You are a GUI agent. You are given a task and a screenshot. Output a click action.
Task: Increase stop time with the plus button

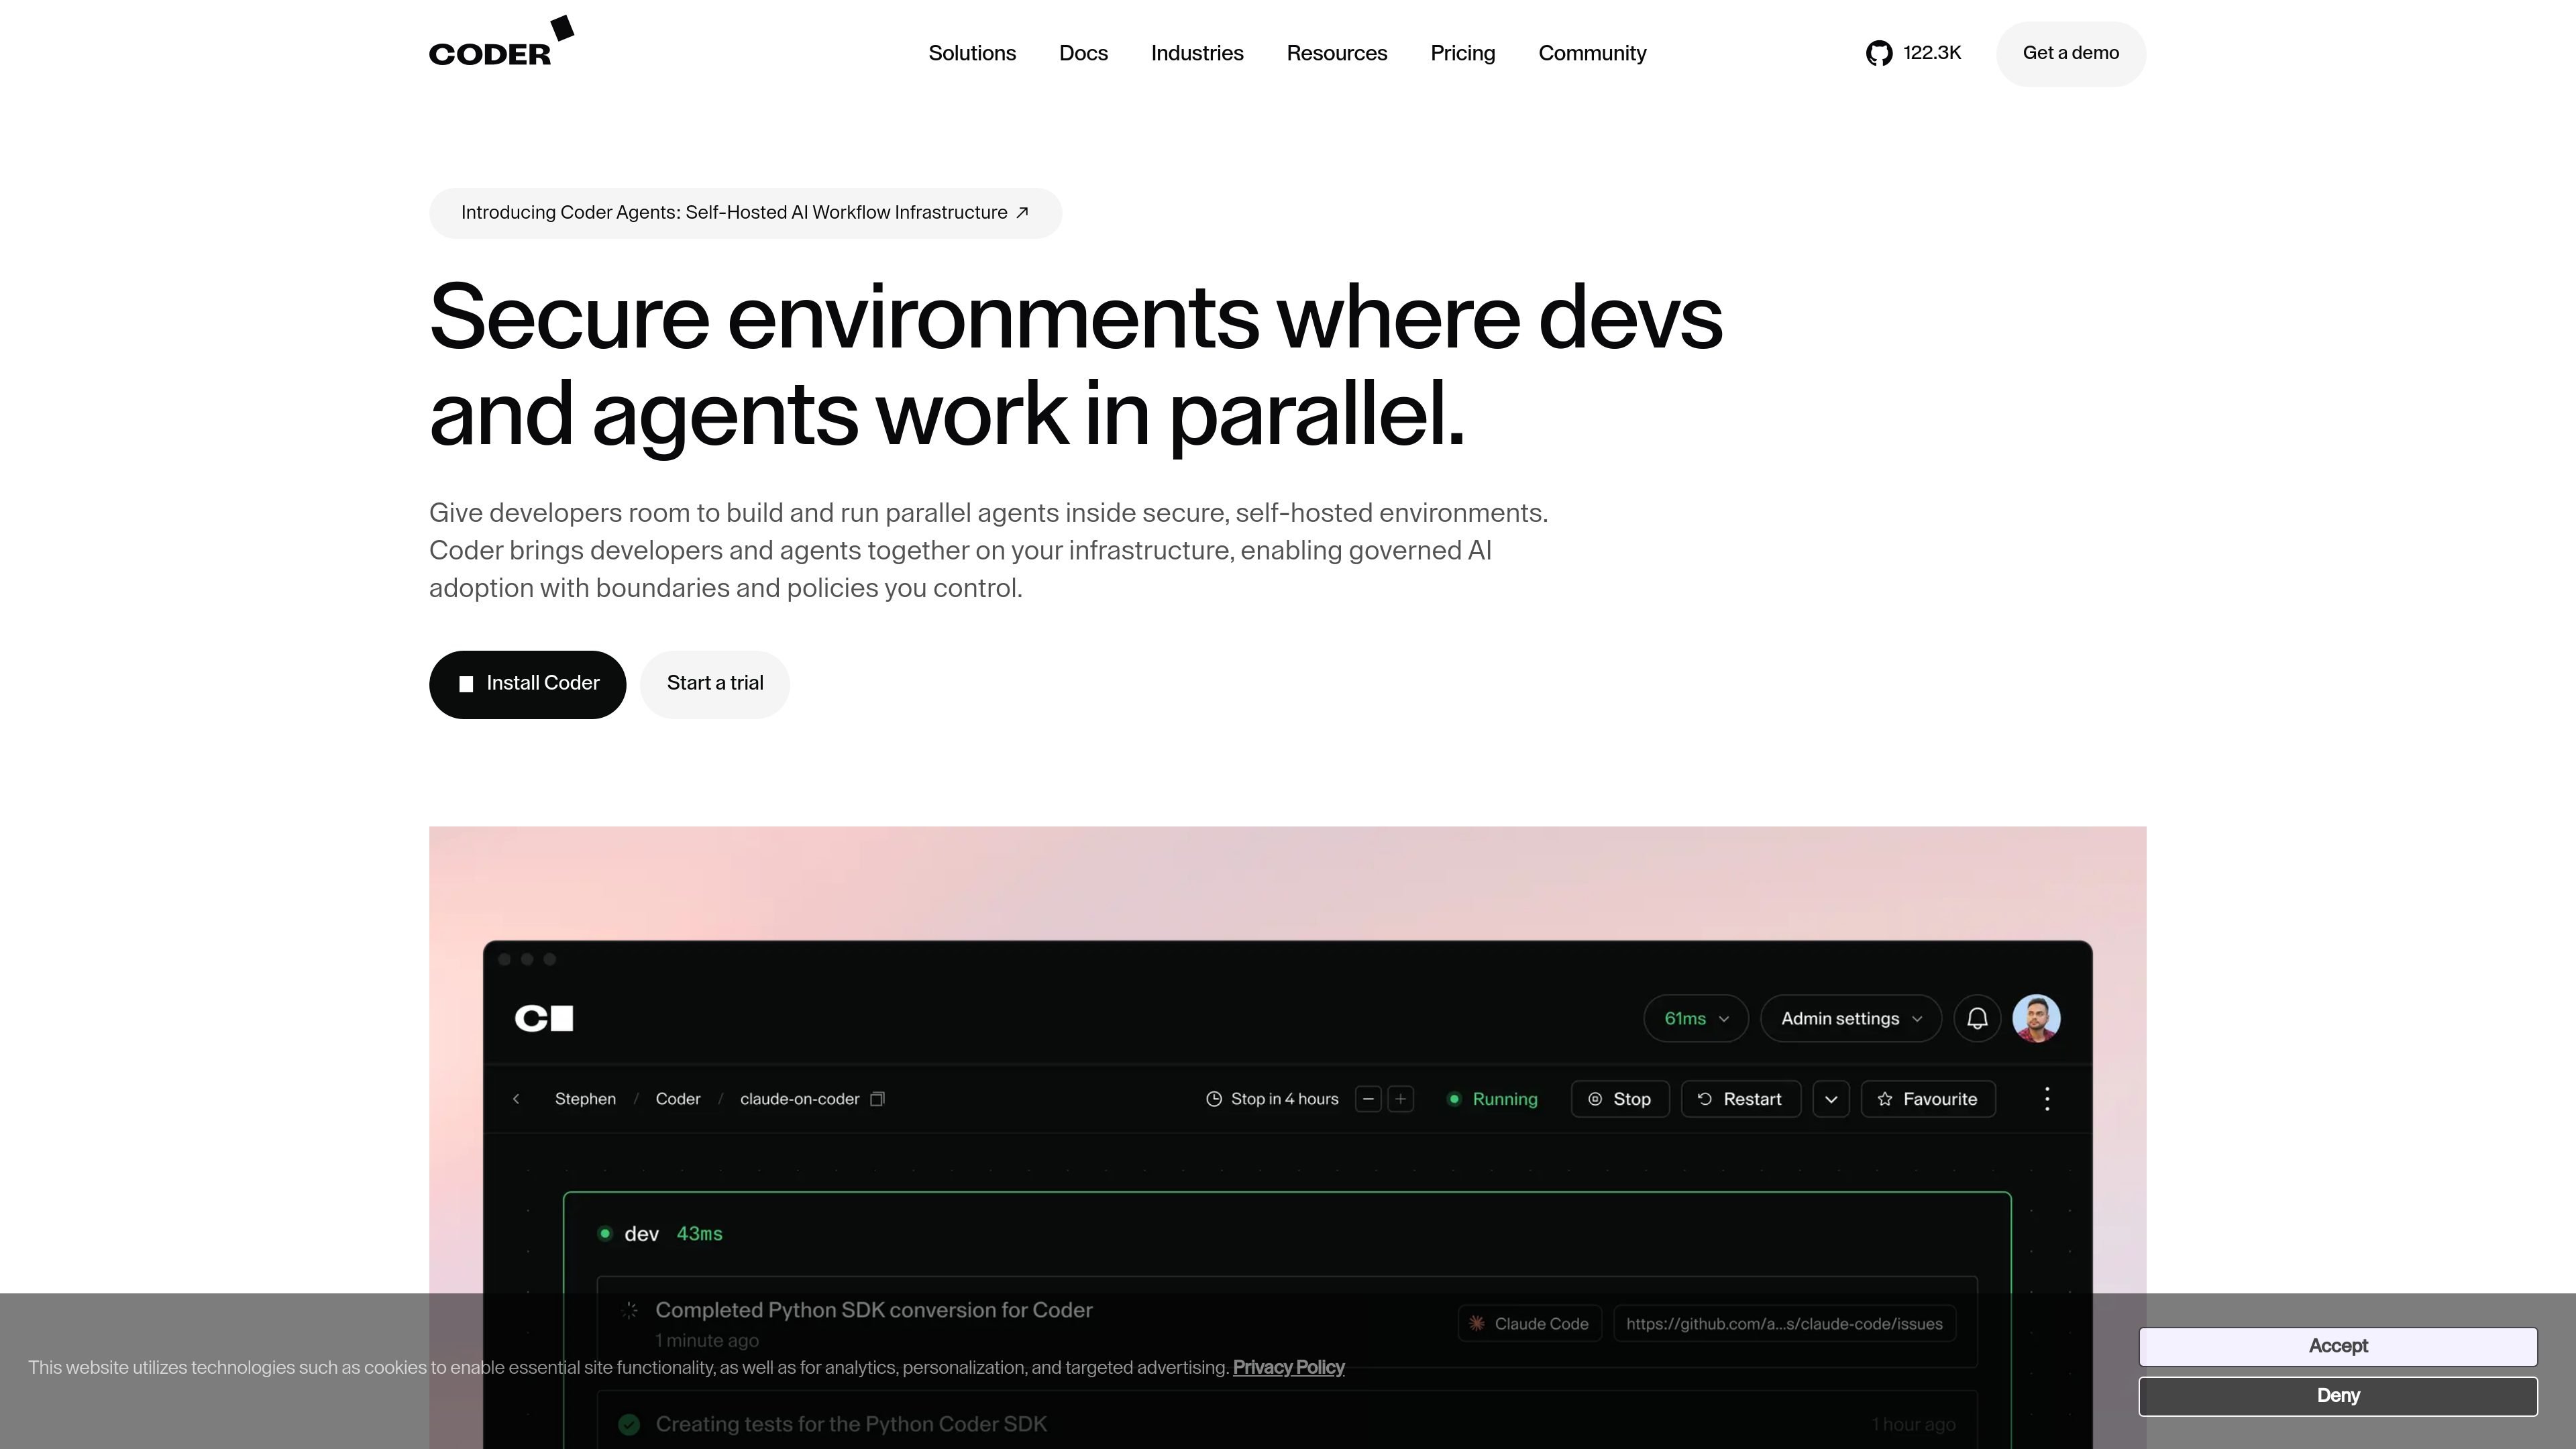point(1401,1099)
